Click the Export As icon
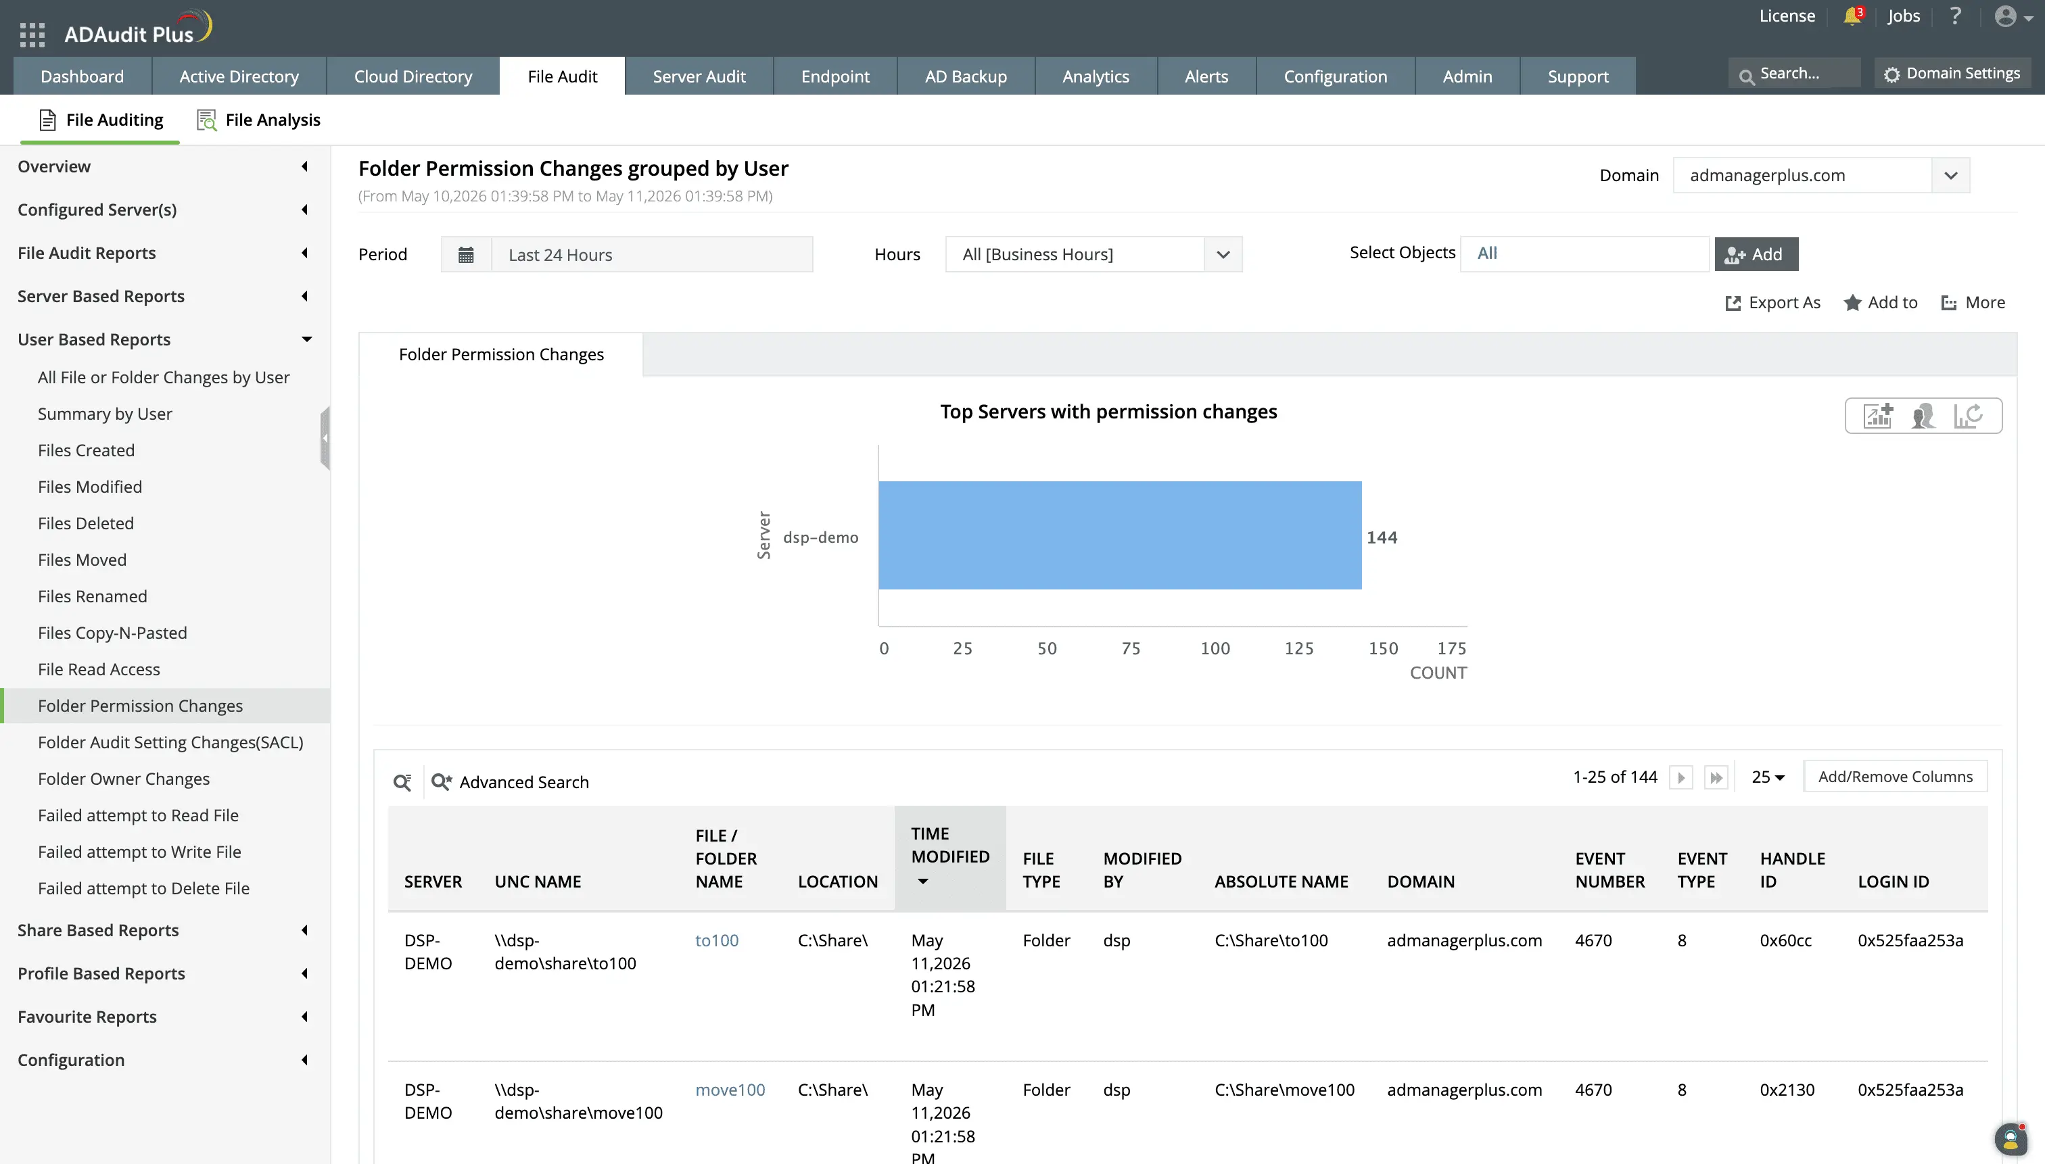Image resolution: width=2045 pixels, height=1164 pixels. pyautogui.click(x=1733, y=303)
